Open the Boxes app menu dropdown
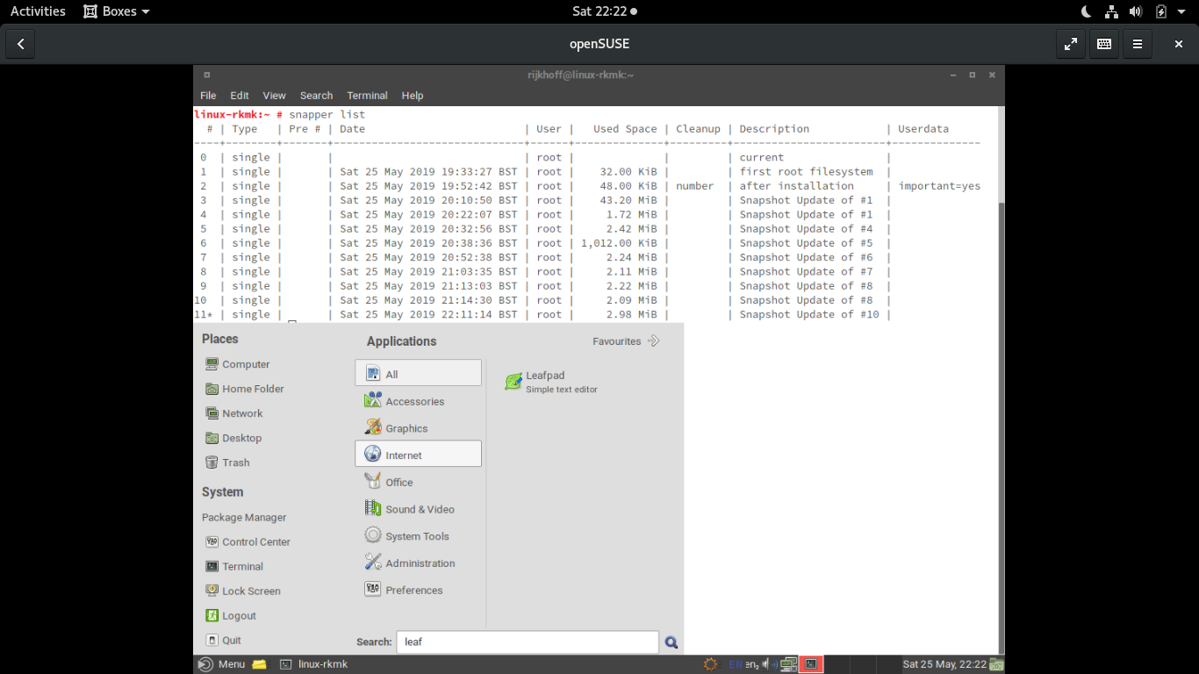The image size is (1199, 674). coord(117,11)
